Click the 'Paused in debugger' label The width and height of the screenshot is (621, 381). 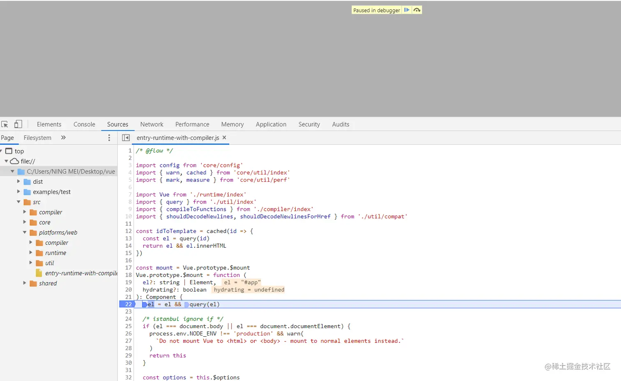pyautogui.click(x=377, y=10)
